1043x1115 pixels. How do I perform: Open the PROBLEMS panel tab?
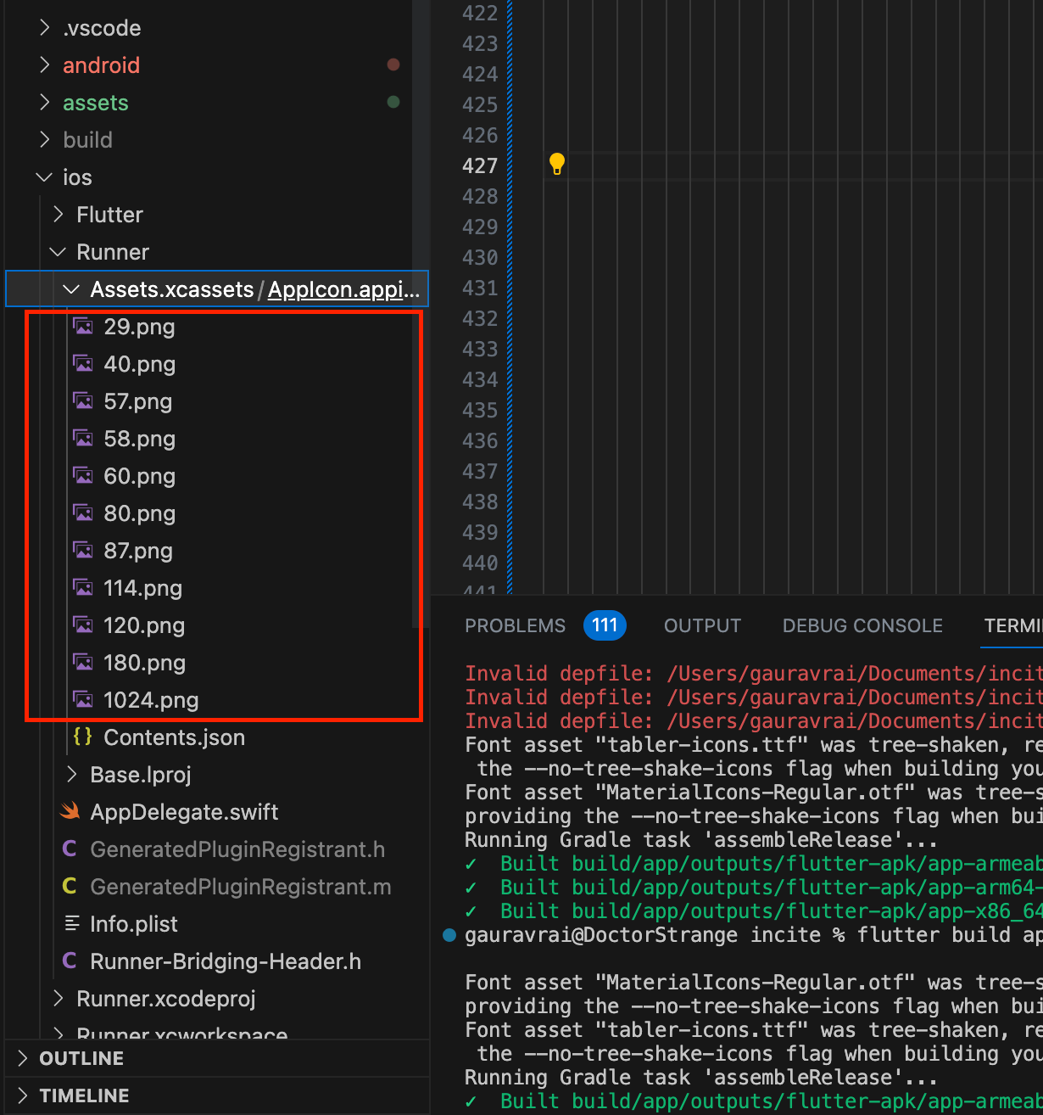coord(515,626)
